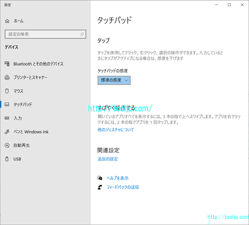The width and height of the screenshot is (249, 225).
Task: Open Bluetooth とその他のデバイス page
Action: click(x=38, y=64)
